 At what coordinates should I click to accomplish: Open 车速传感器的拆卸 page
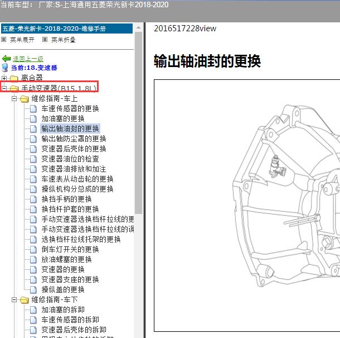[70, 320]
